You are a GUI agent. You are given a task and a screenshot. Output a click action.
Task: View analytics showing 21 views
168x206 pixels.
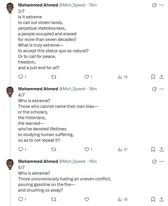pos(123,149)
